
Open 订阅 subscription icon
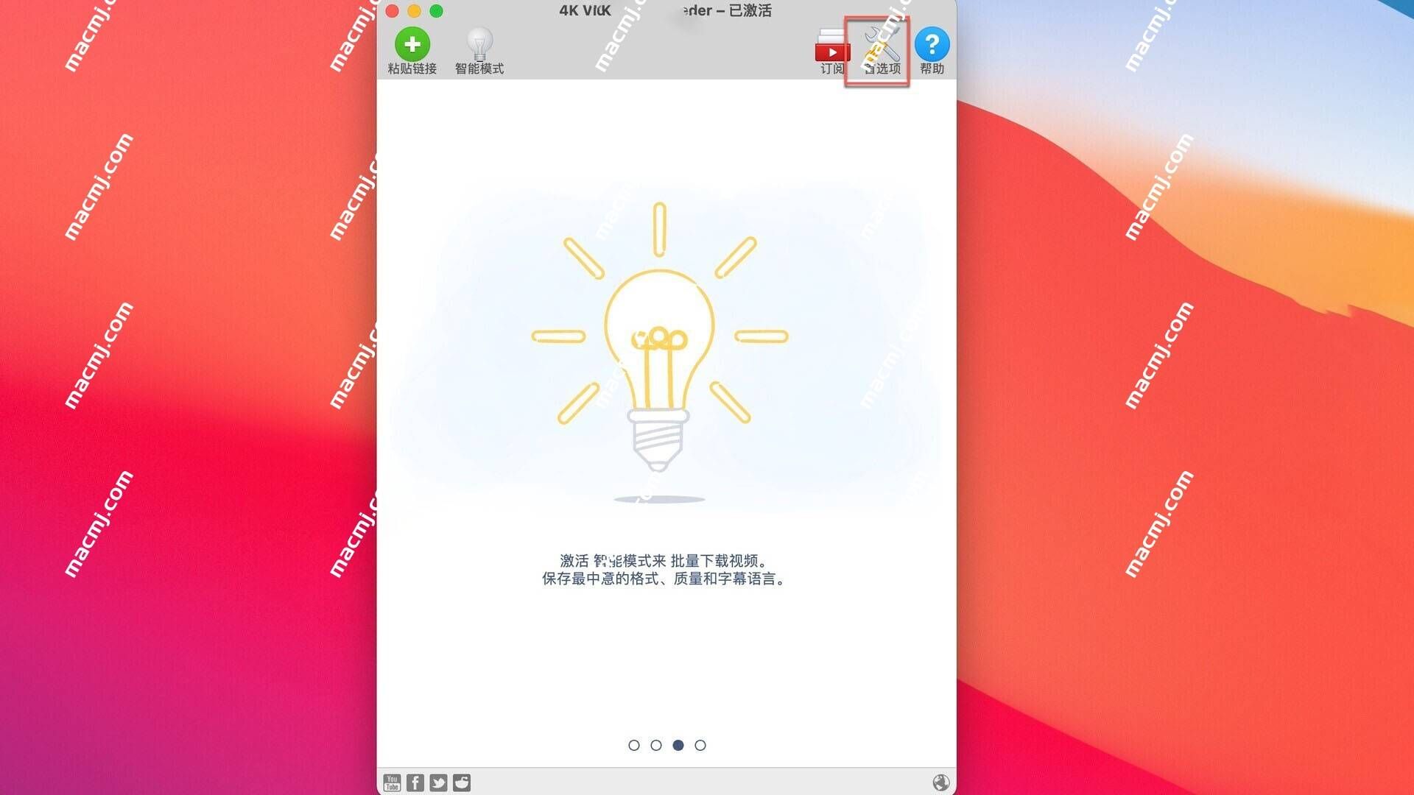pos(830,46)
